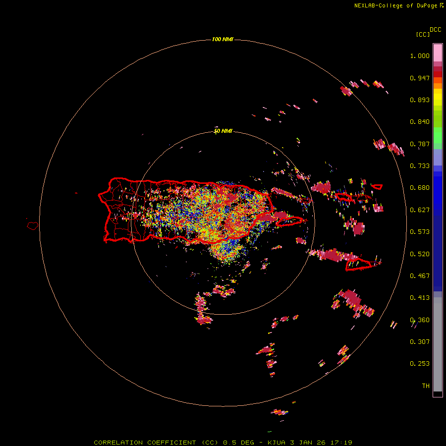Click the [CC] units label
This screenshot has width=446, height=446.
click(x=423, y=34)
